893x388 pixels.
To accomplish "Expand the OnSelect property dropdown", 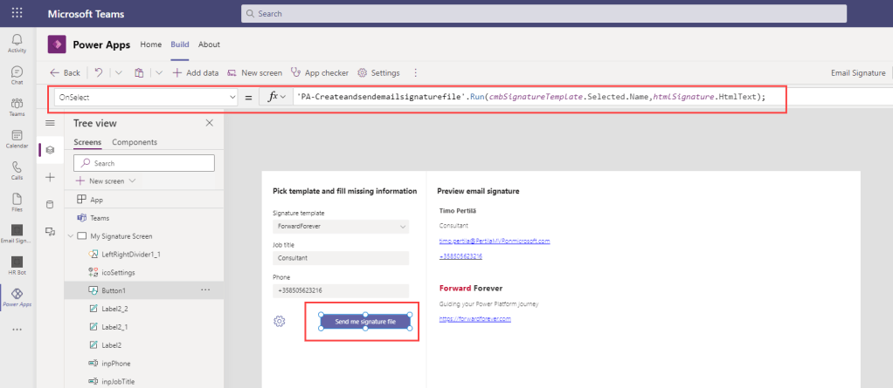I will (231, 98).
